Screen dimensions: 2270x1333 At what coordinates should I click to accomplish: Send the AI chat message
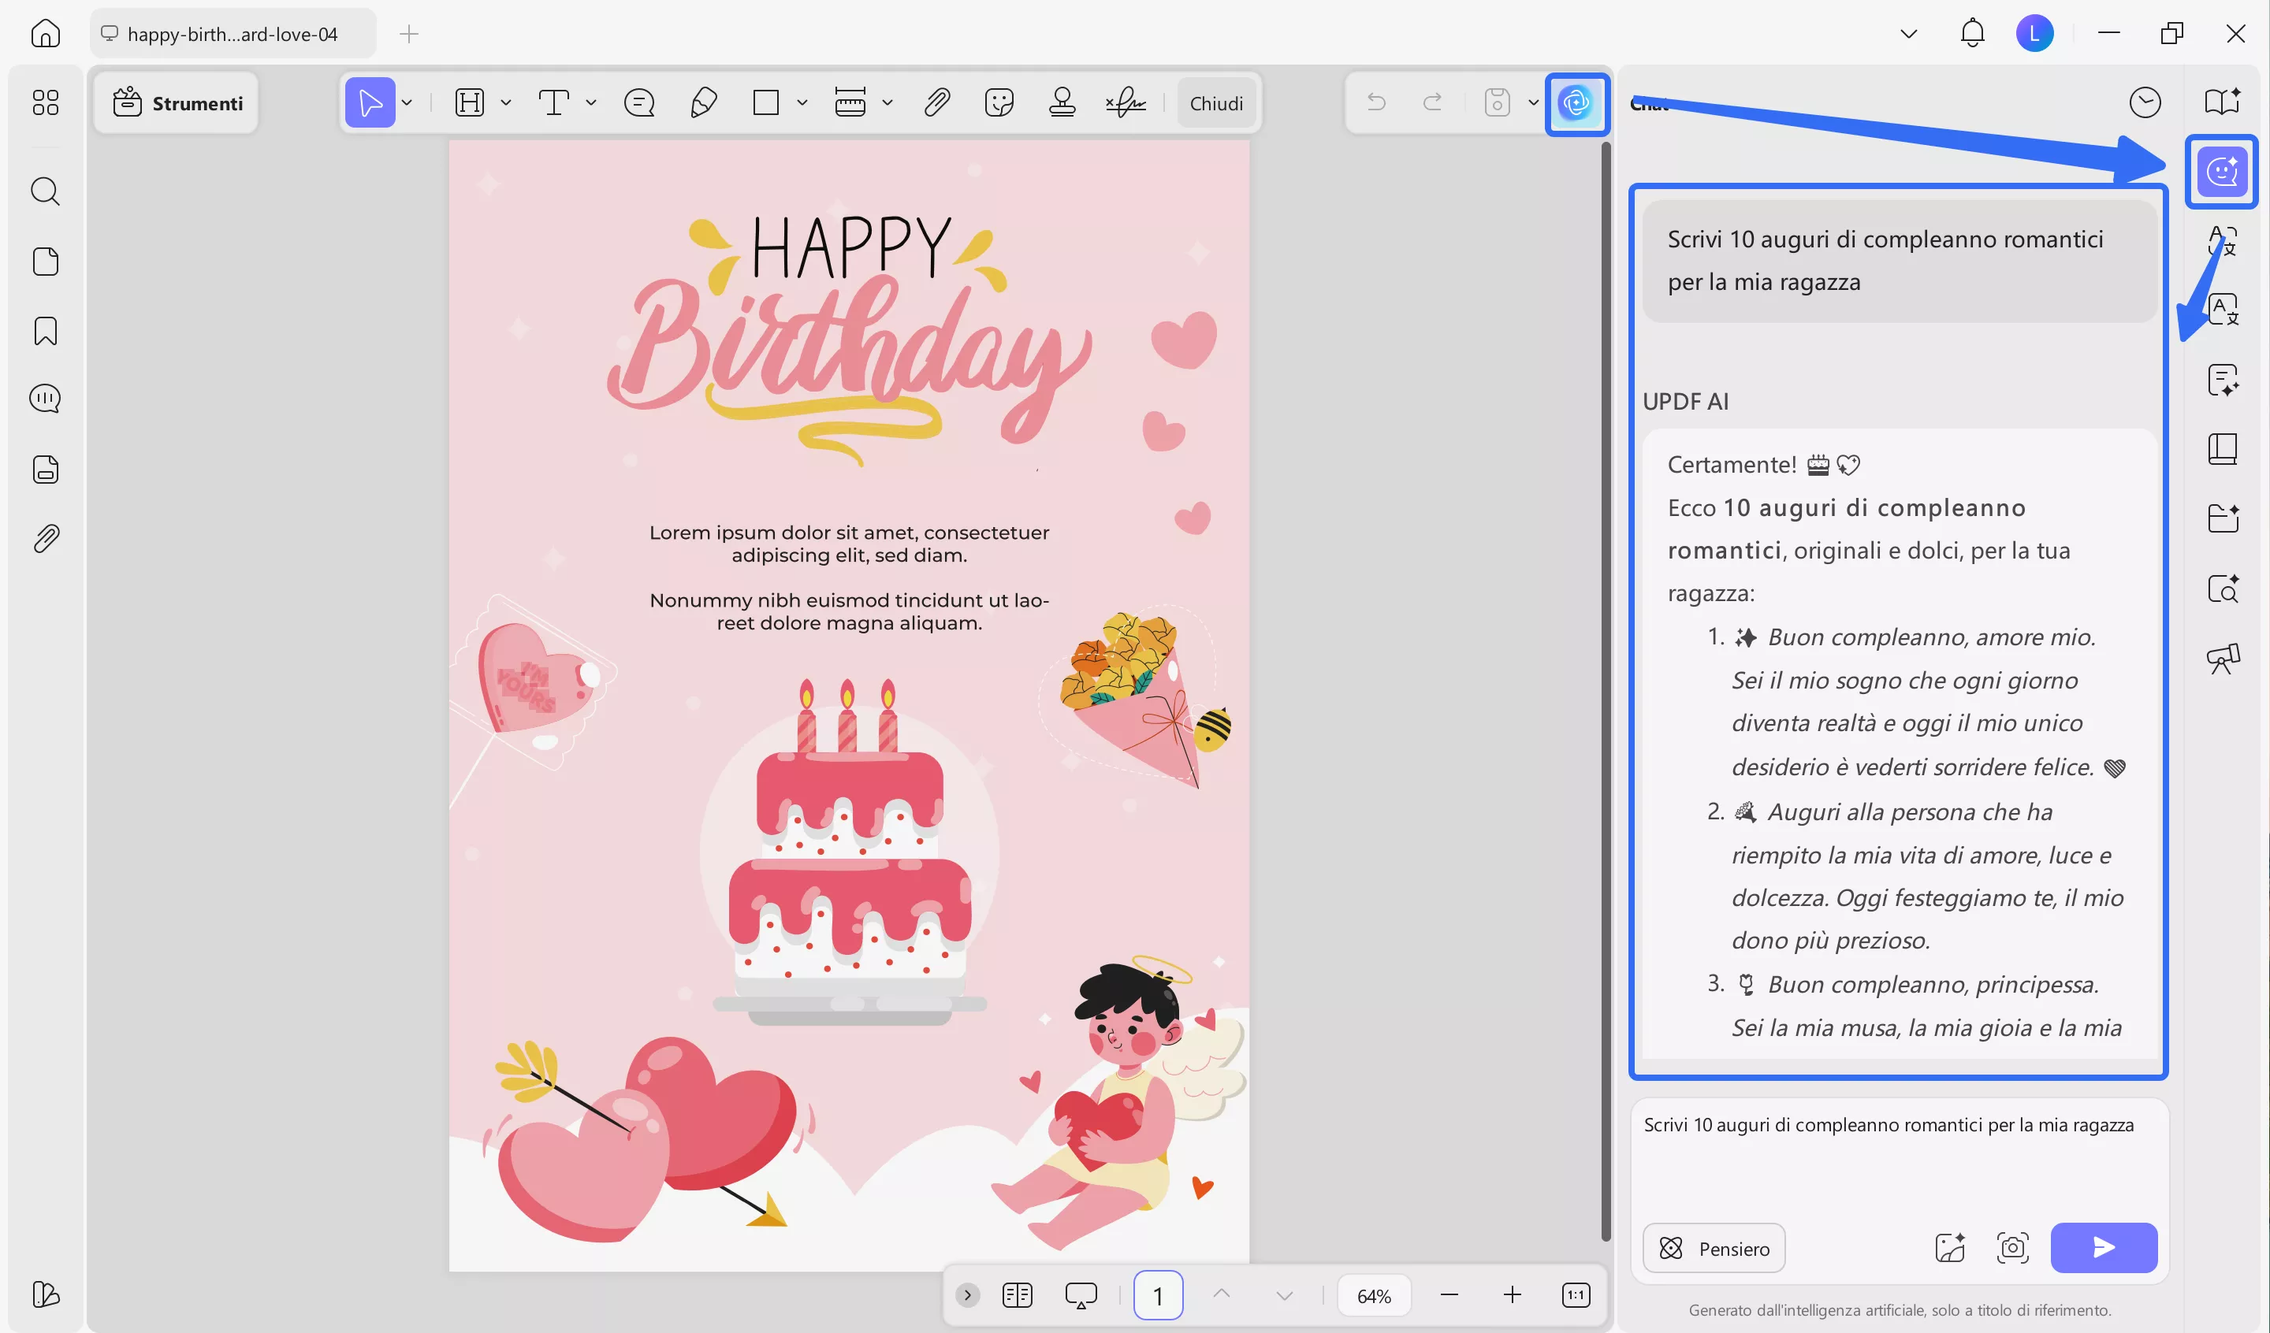click(2104, 1247)
